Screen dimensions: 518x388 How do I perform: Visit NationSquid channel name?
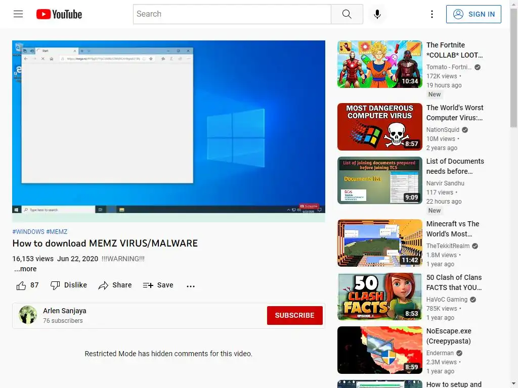click(443, 130)
